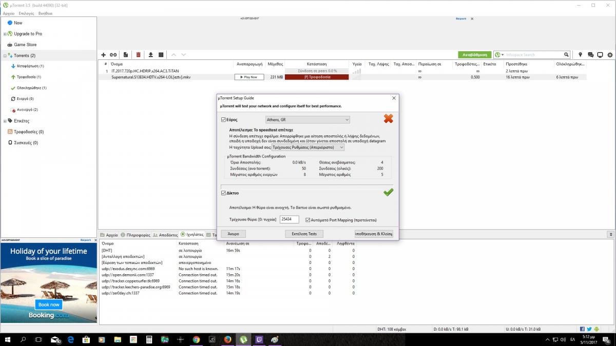Open the Αρχείο menu
Screen dimensions: 616x346
coord(9,13)
